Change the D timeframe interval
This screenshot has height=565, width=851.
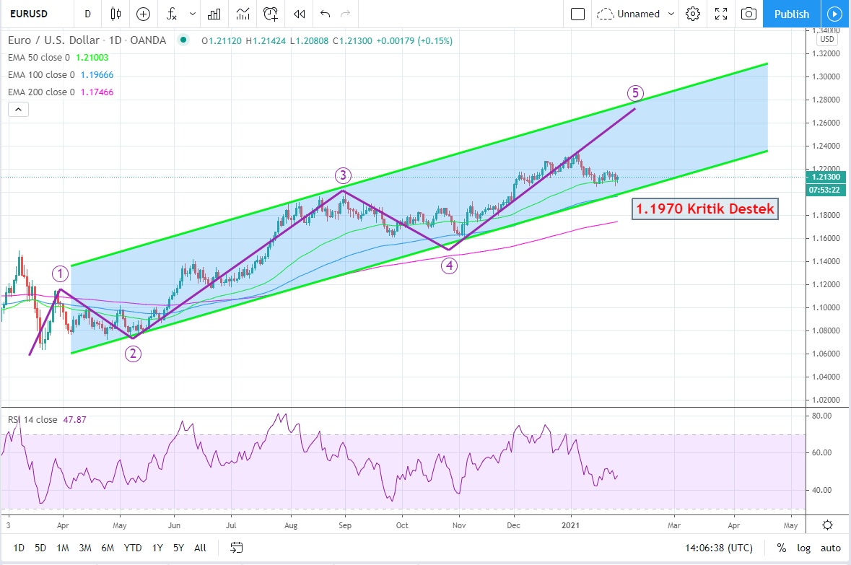click(87, 14)
